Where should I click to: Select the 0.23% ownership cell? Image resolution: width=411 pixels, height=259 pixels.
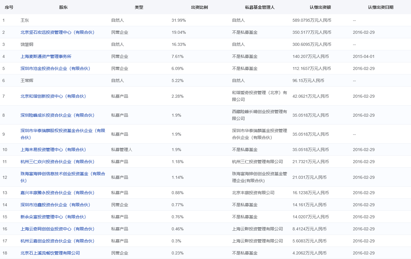pos(178,253)
